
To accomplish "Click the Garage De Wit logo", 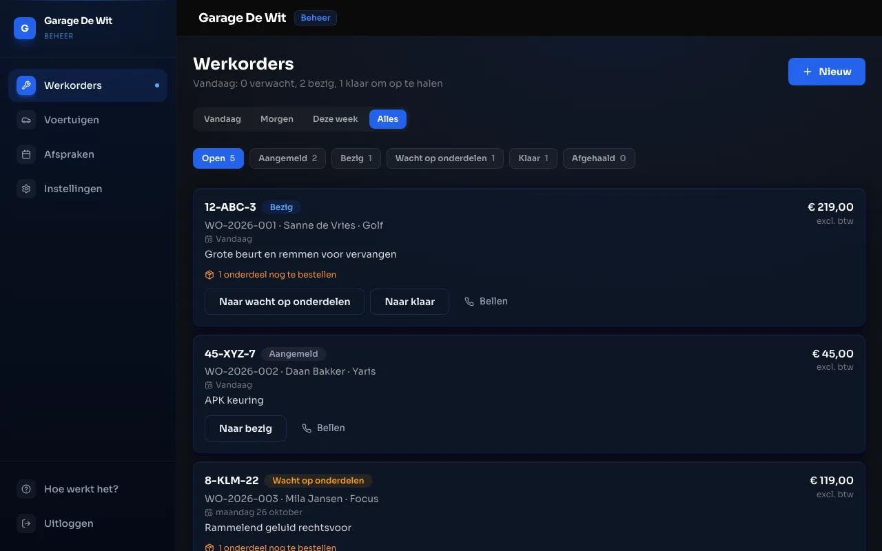I will 25,28.
